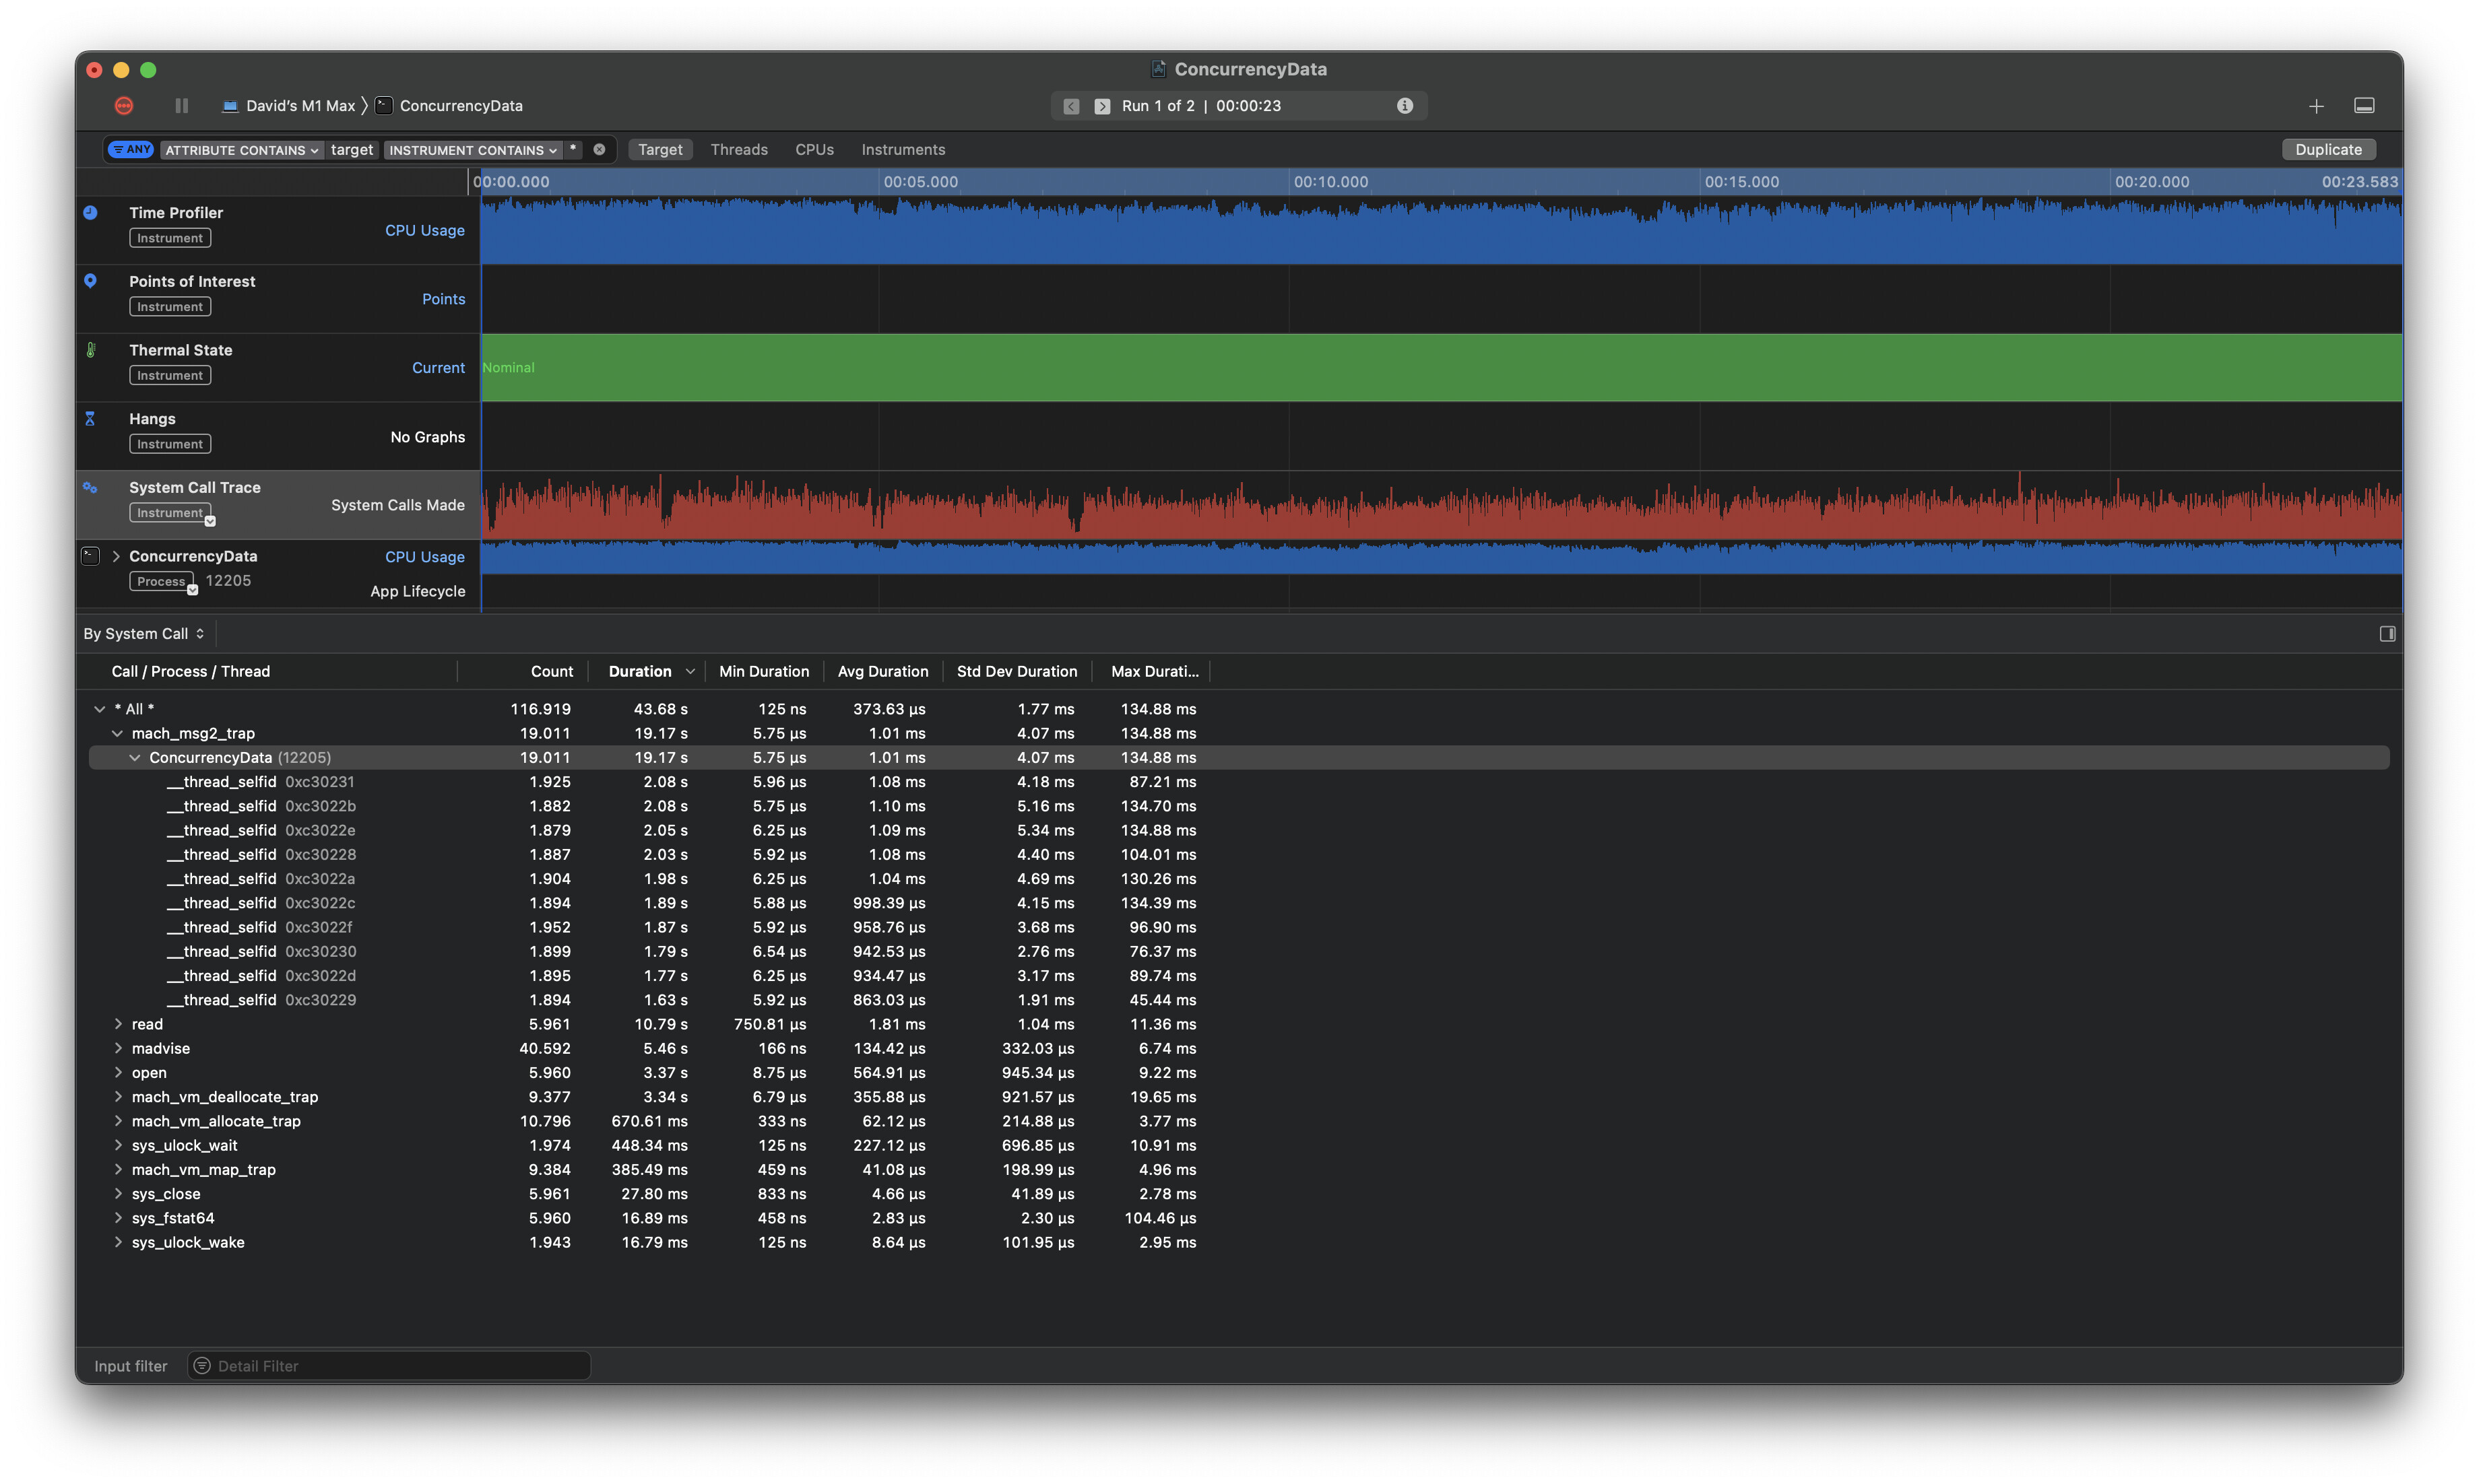Image resolution: width=2479 pixels, height=1484 pixels.
Task: Add instrument with plus icon
Action: (x=2316, y=106)
